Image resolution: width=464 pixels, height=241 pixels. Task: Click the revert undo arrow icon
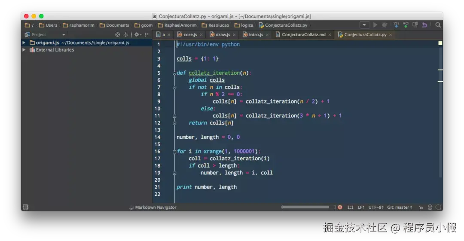424,25
